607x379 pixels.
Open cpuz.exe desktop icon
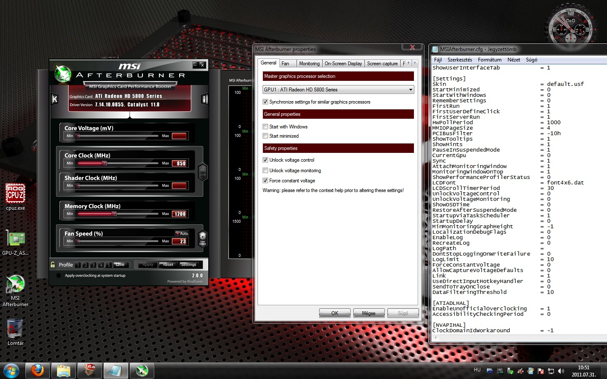point(16,197)
